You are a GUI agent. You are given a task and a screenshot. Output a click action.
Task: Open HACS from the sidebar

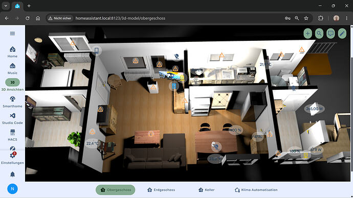pos(12,135)
